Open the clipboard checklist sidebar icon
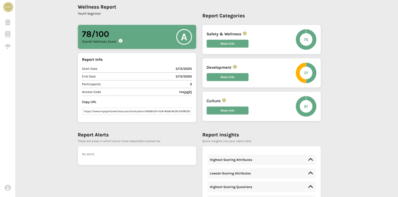Screen dimensions: 398x197 8,22
